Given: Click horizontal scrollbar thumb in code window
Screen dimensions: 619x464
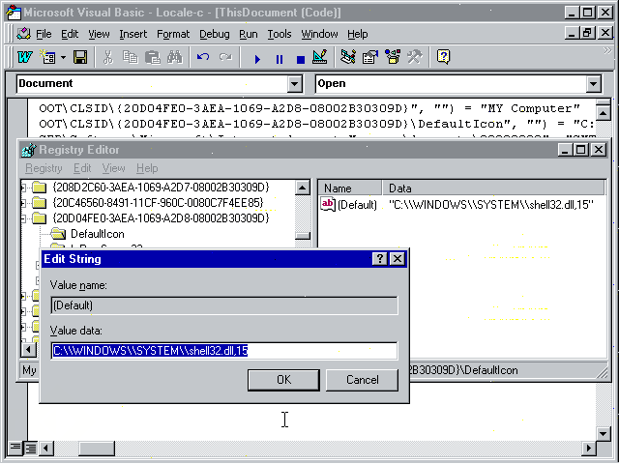Looking at the screenshot, I should click(x=97, y=449).
